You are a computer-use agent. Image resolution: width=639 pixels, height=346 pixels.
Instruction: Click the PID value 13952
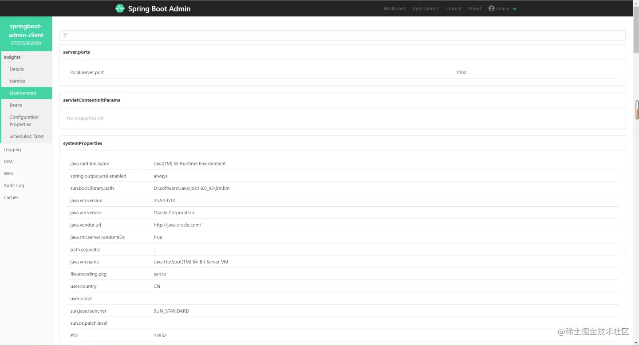(x=160, y=335)
